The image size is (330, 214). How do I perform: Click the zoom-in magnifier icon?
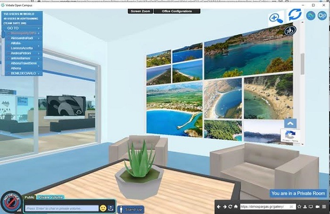(x=276, y=18)
